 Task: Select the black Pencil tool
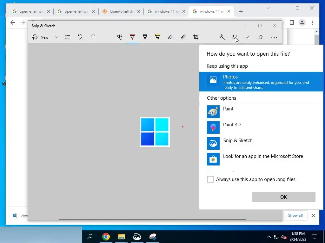tap(145, 37)
